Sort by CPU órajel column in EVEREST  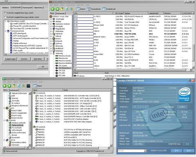tap(118, 13)
